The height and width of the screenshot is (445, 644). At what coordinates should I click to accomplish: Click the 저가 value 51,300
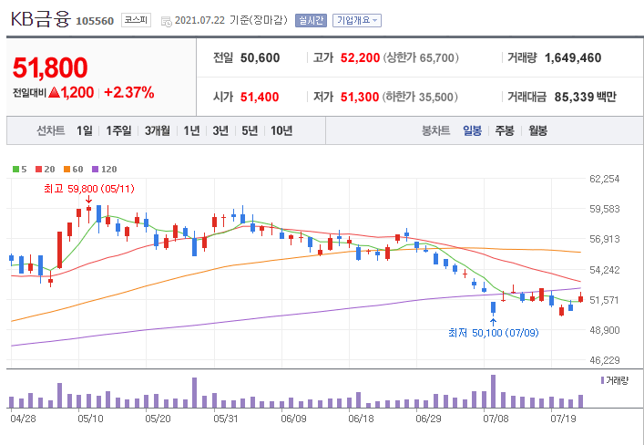click(360, 97)
